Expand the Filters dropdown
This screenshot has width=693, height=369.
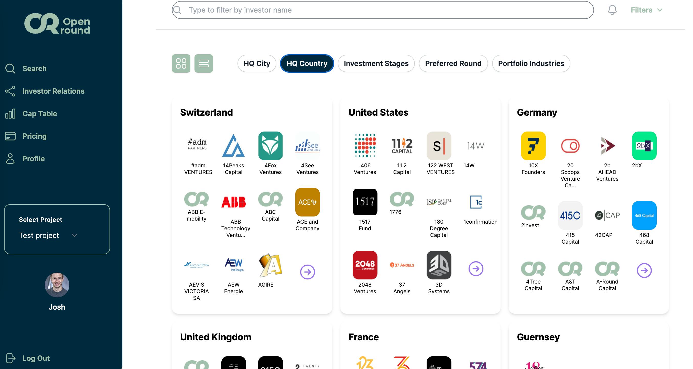click(x=646, y=10)
